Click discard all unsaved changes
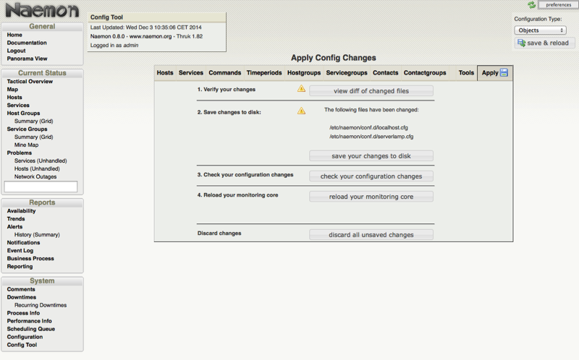This screenshot has height=360, width=579. 371,235
